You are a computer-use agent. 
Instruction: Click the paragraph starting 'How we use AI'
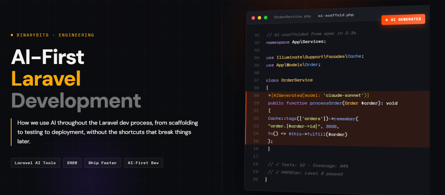(108, 132)
